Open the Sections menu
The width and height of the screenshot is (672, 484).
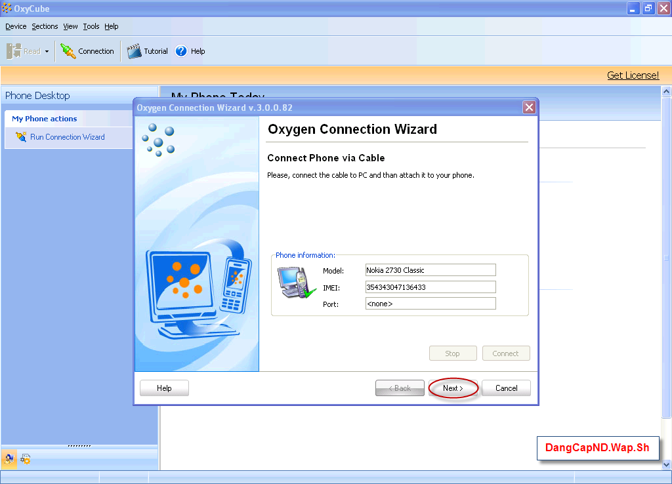(45, 26)
